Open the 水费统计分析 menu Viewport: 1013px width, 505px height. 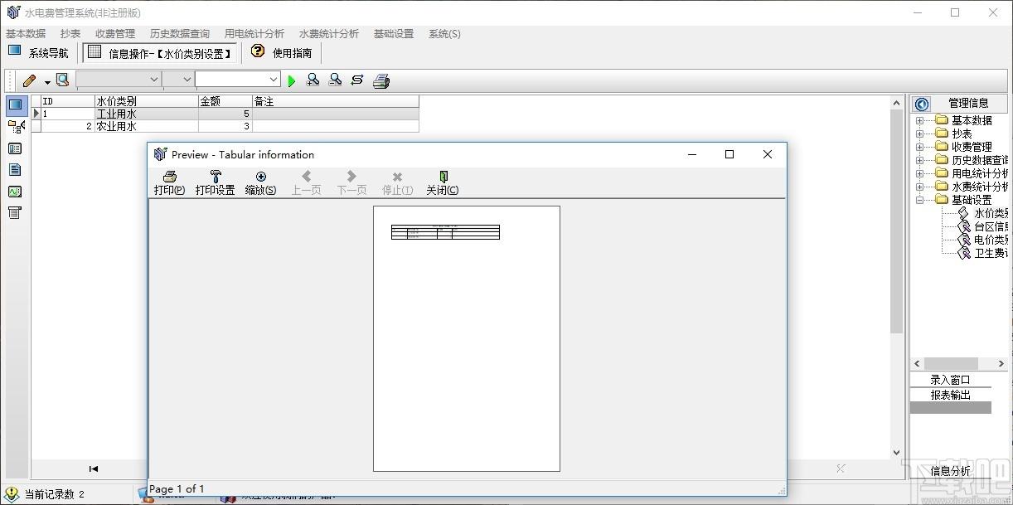[x=329, y=34]
